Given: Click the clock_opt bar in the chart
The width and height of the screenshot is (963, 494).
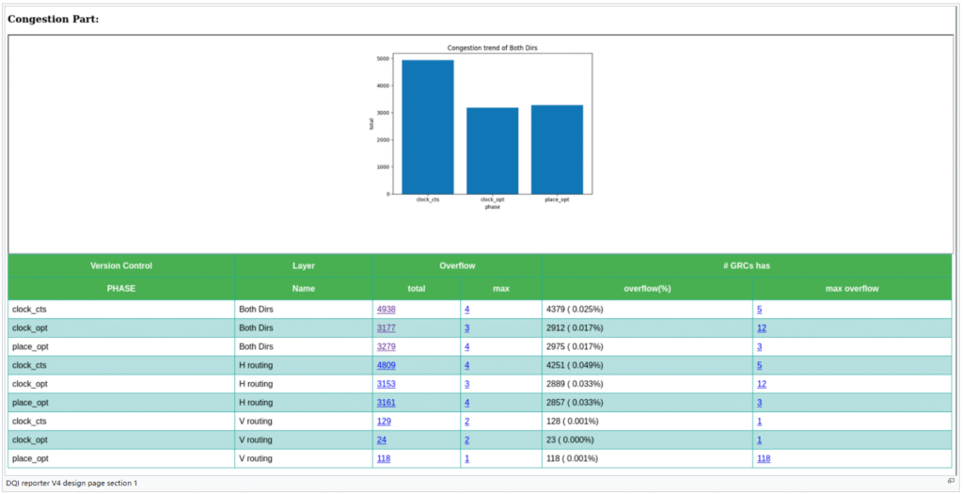Looking at the screenshot, I should pos(492,151).
